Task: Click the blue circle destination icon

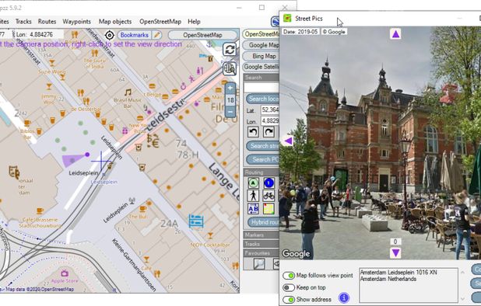Action: pos(269,183)
